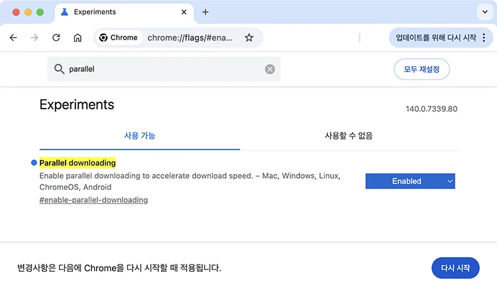
Task: Open Chrome three-dot menu
Action: pyautogui.click(x=484, y=38)
